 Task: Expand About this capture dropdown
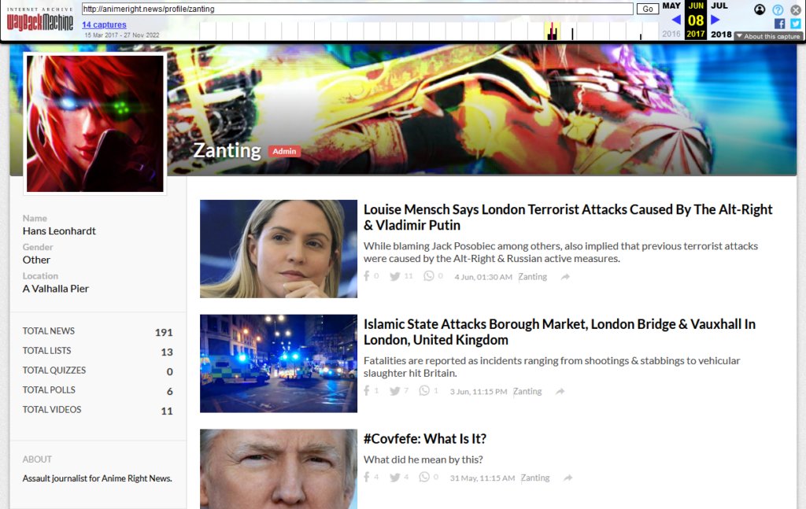tap(768, 36)
